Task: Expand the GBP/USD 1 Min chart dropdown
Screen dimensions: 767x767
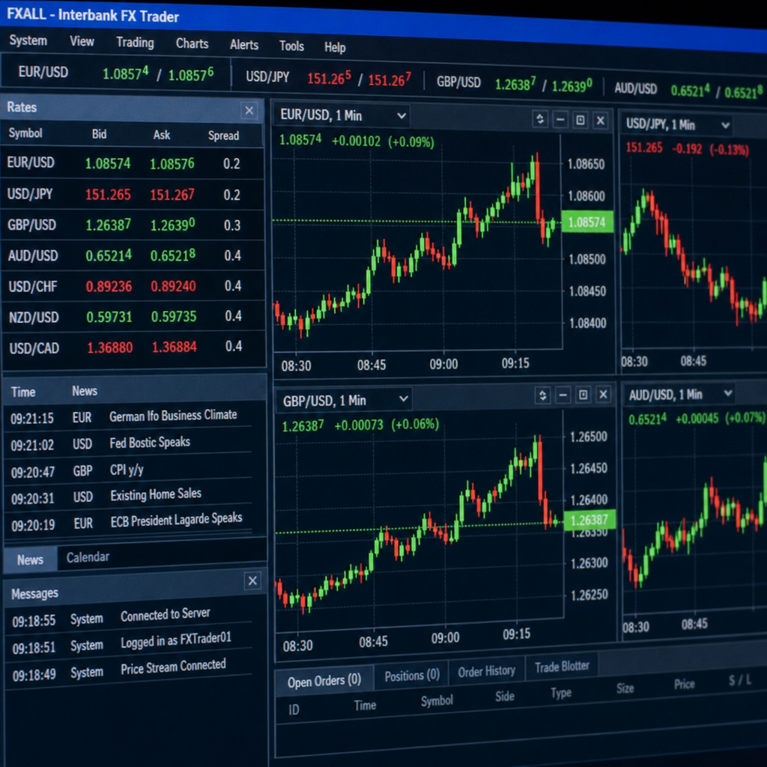Action: (404, 398)
